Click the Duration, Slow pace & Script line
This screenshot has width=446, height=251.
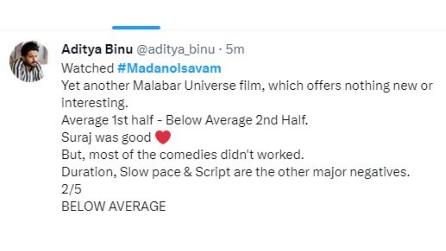pos(235,173)
